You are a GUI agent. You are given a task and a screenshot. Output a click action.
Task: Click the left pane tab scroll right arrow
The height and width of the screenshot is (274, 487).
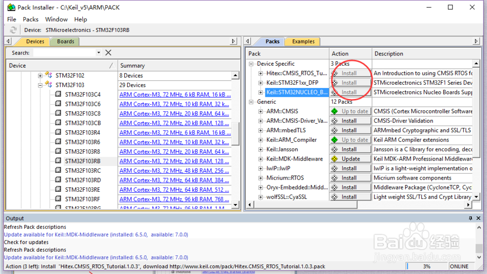point(233,41)
